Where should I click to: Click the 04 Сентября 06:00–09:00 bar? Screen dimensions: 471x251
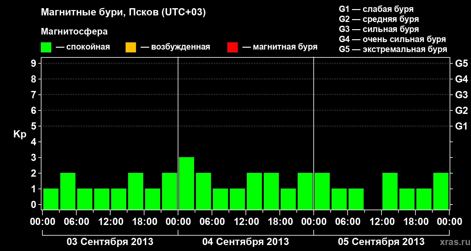(220, 199)
